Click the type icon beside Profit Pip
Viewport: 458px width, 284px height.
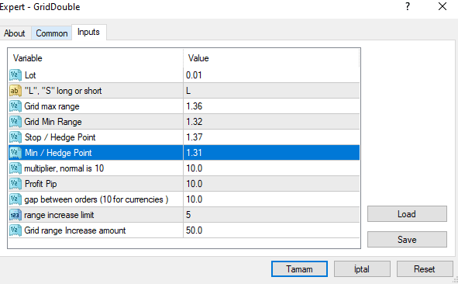(15, 184)
